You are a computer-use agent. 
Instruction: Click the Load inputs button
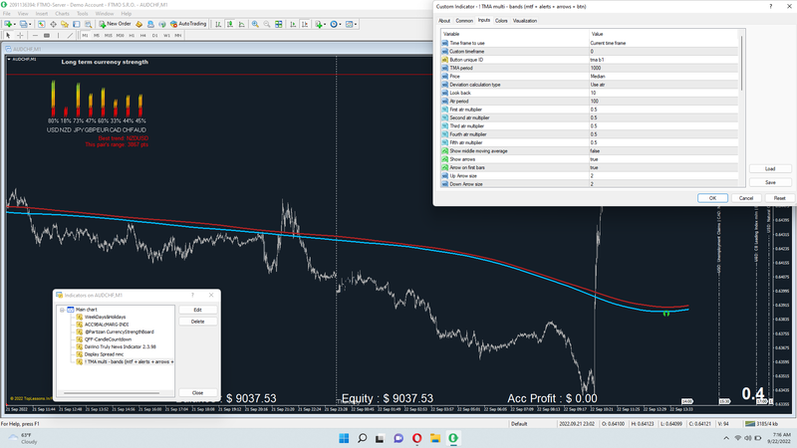click(x=770, y=168)
